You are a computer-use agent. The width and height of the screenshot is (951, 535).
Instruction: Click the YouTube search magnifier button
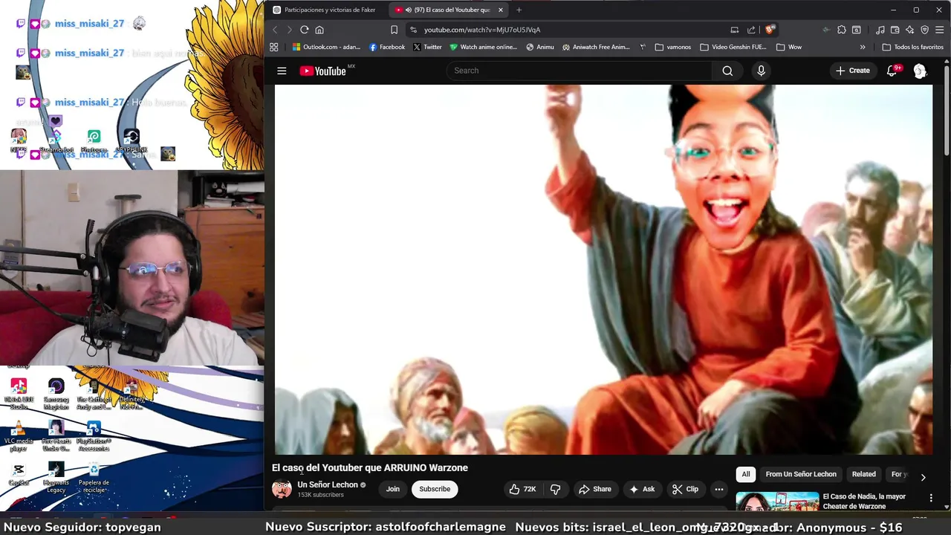point(727,71)
